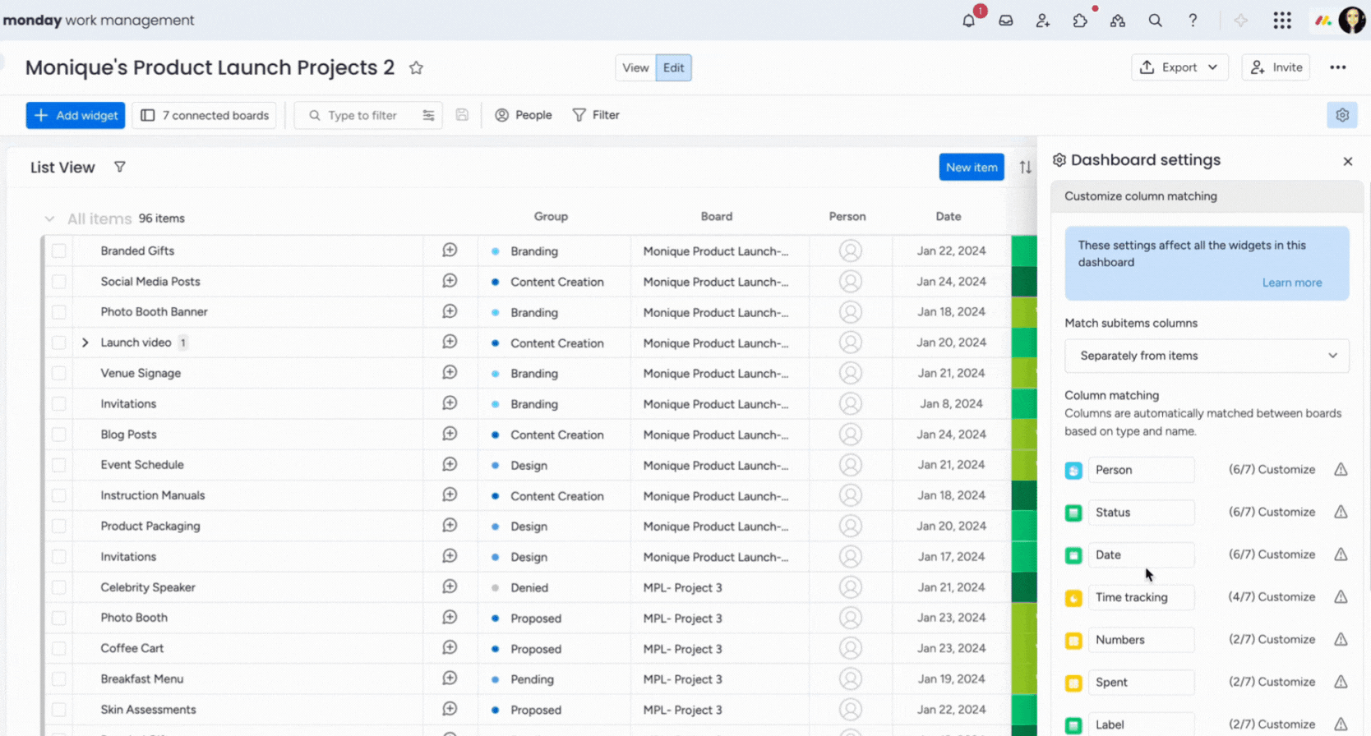This screenshot has width=1371, height=736.
Task: Click the New item button
Action: click(x=972, y=168)
